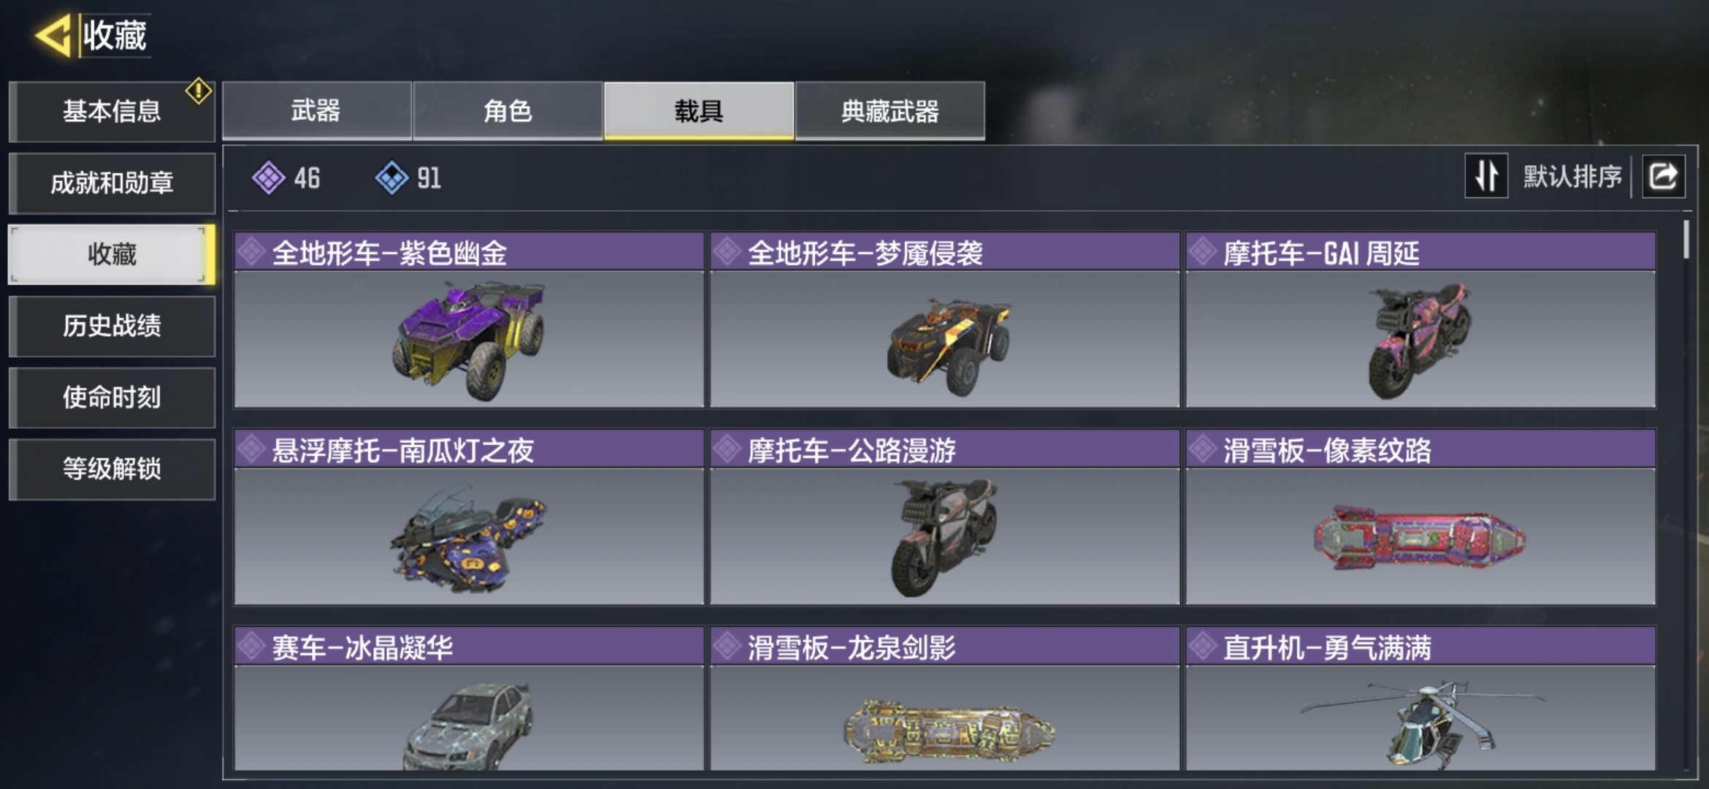The width and height of the screenshot is (1709, 789).
Task: Open 成就和勋章 in the sidebar
Action: pyautogui.click(x=112, y=183)
